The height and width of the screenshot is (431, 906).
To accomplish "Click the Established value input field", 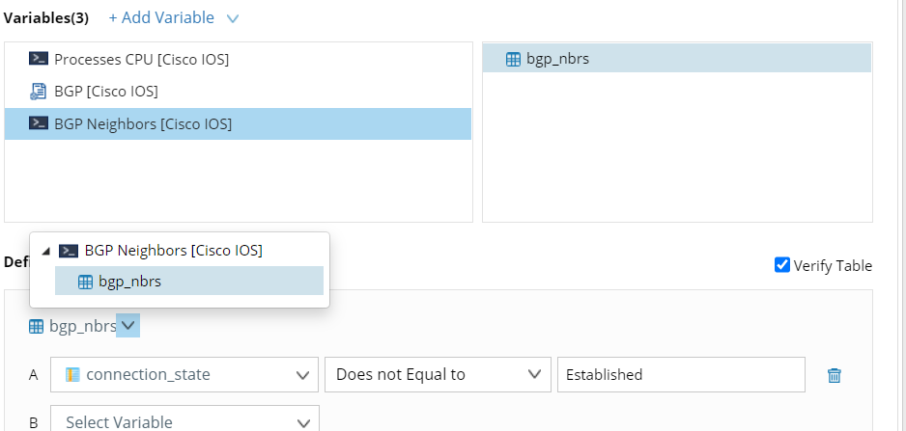I will [x=680, y=375].
